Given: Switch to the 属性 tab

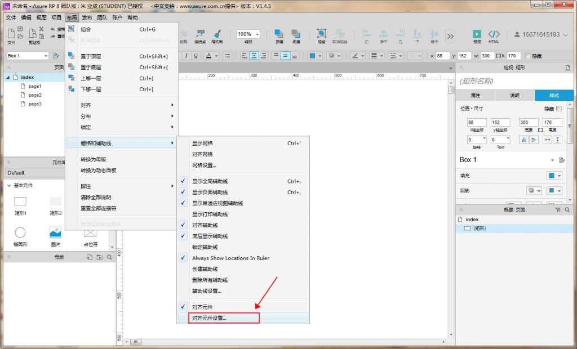Looking at the screenshot, I should (475, 96).
